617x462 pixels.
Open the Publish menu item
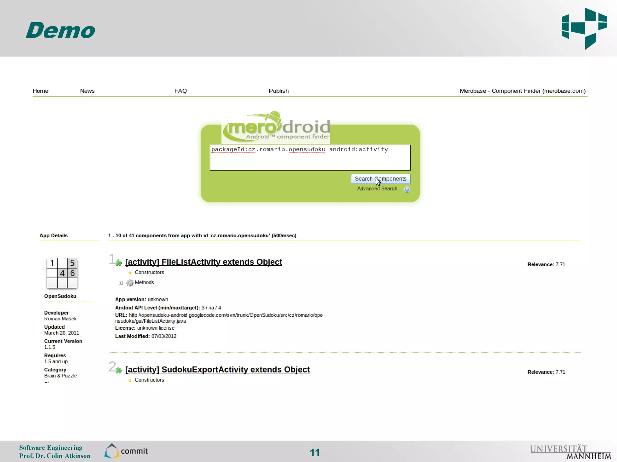tap(278, 91)
